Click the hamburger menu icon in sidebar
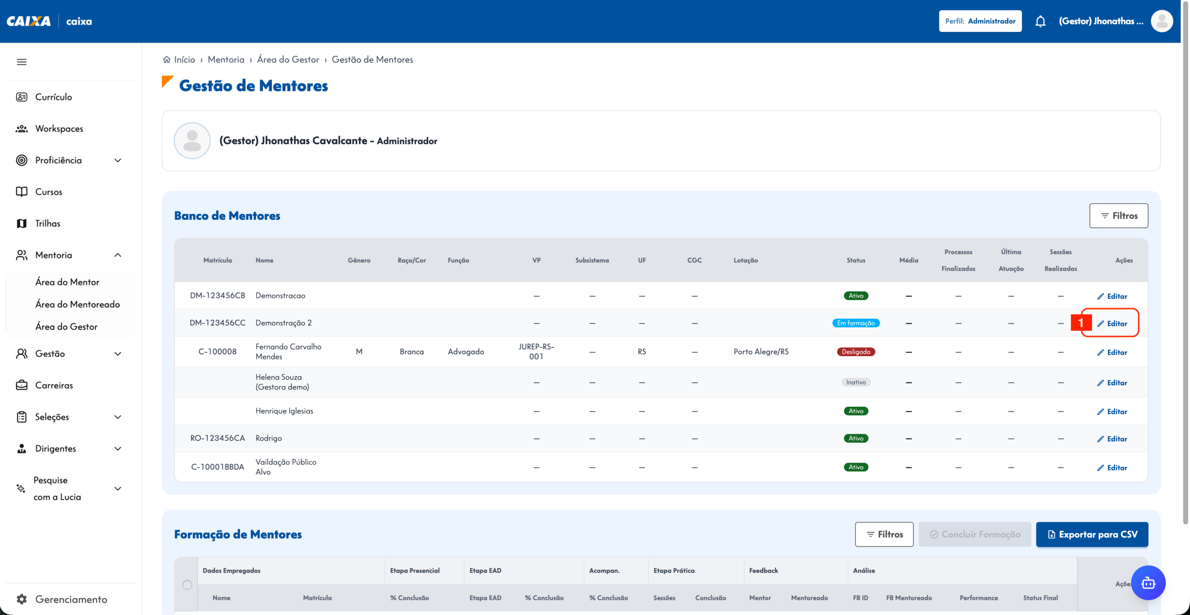The height and width of the screenshot is (615, 1190). 21,62
